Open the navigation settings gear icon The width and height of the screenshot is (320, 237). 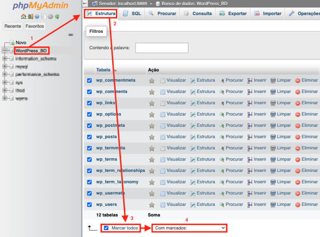pos(50,17)
